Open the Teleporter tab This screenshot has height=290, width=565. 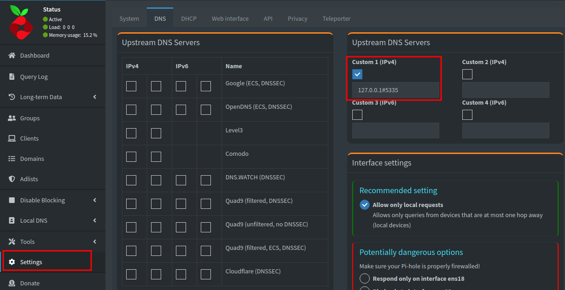(x=336, y=18)
